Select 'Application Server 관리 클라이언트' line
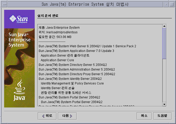 tap(65, 56)
